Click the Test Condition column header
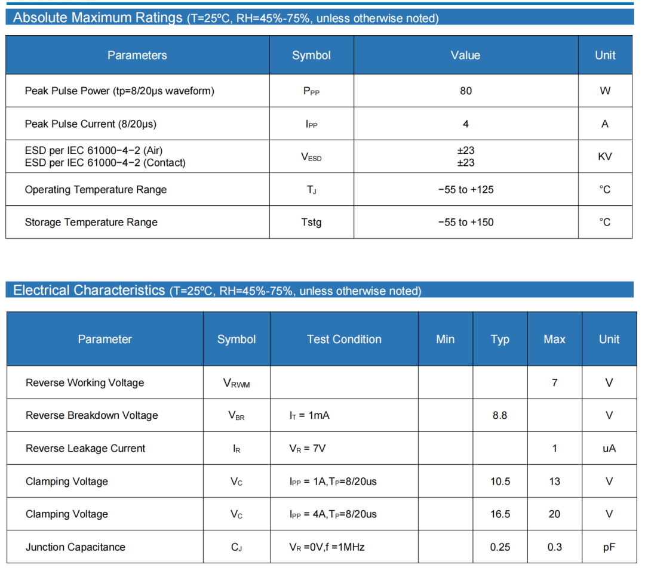The image size is (645, 568). (x=344, y=339)
